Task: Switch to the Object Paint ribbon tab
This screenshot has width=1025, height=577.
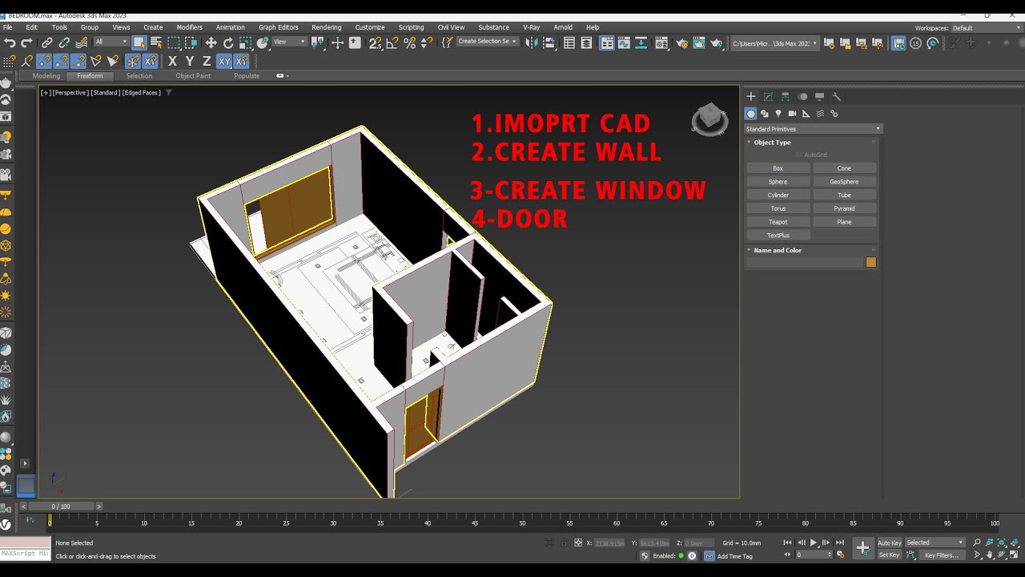Action: (x=193, y=76)
